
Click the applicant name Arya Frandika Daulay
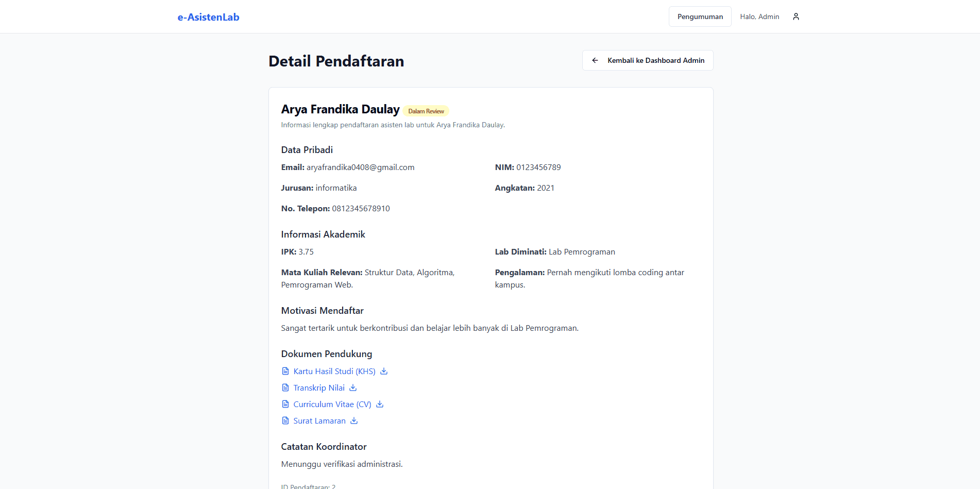coord(341,109)
